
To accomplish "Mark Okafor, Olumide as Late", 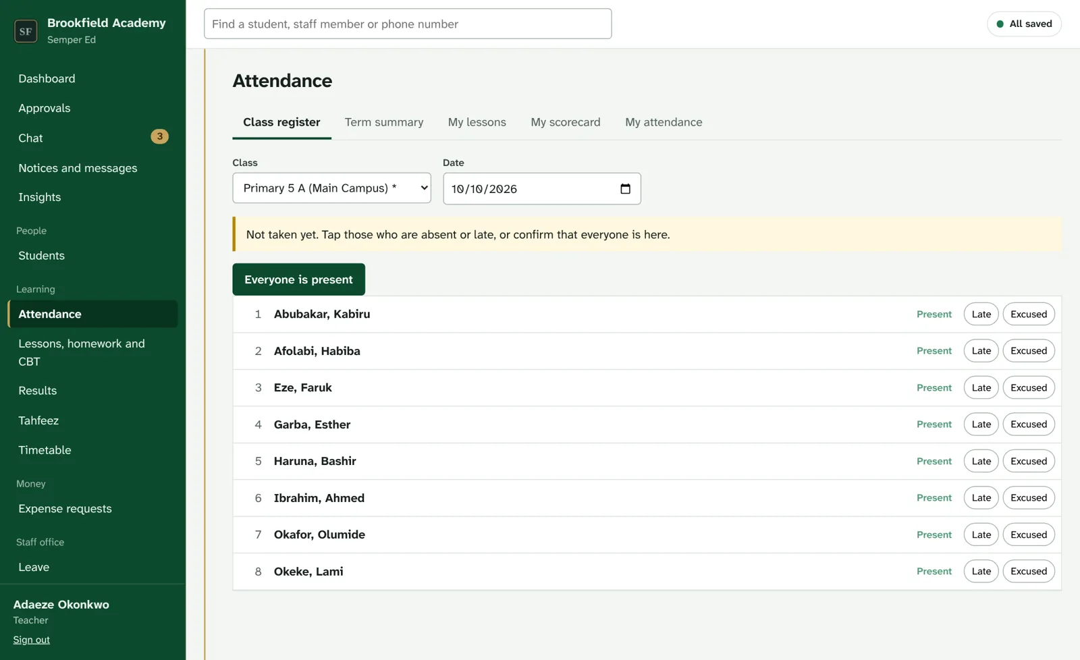I will pyautogui.click(x=981, y=535).
